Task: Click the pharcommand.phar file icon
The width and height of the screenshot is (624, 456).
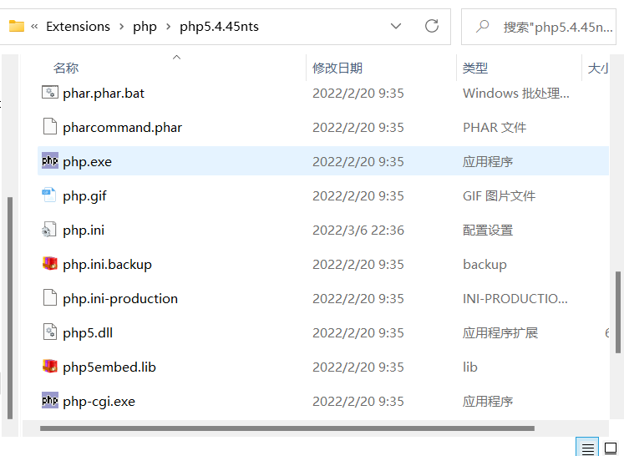Action: (x=50, y=127)
